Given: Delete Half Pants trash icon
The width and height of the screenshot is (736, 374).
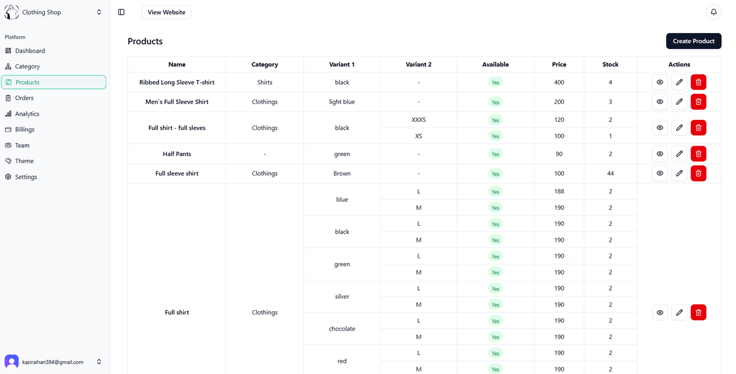Looking at the screenshot, I should (699, 154).
